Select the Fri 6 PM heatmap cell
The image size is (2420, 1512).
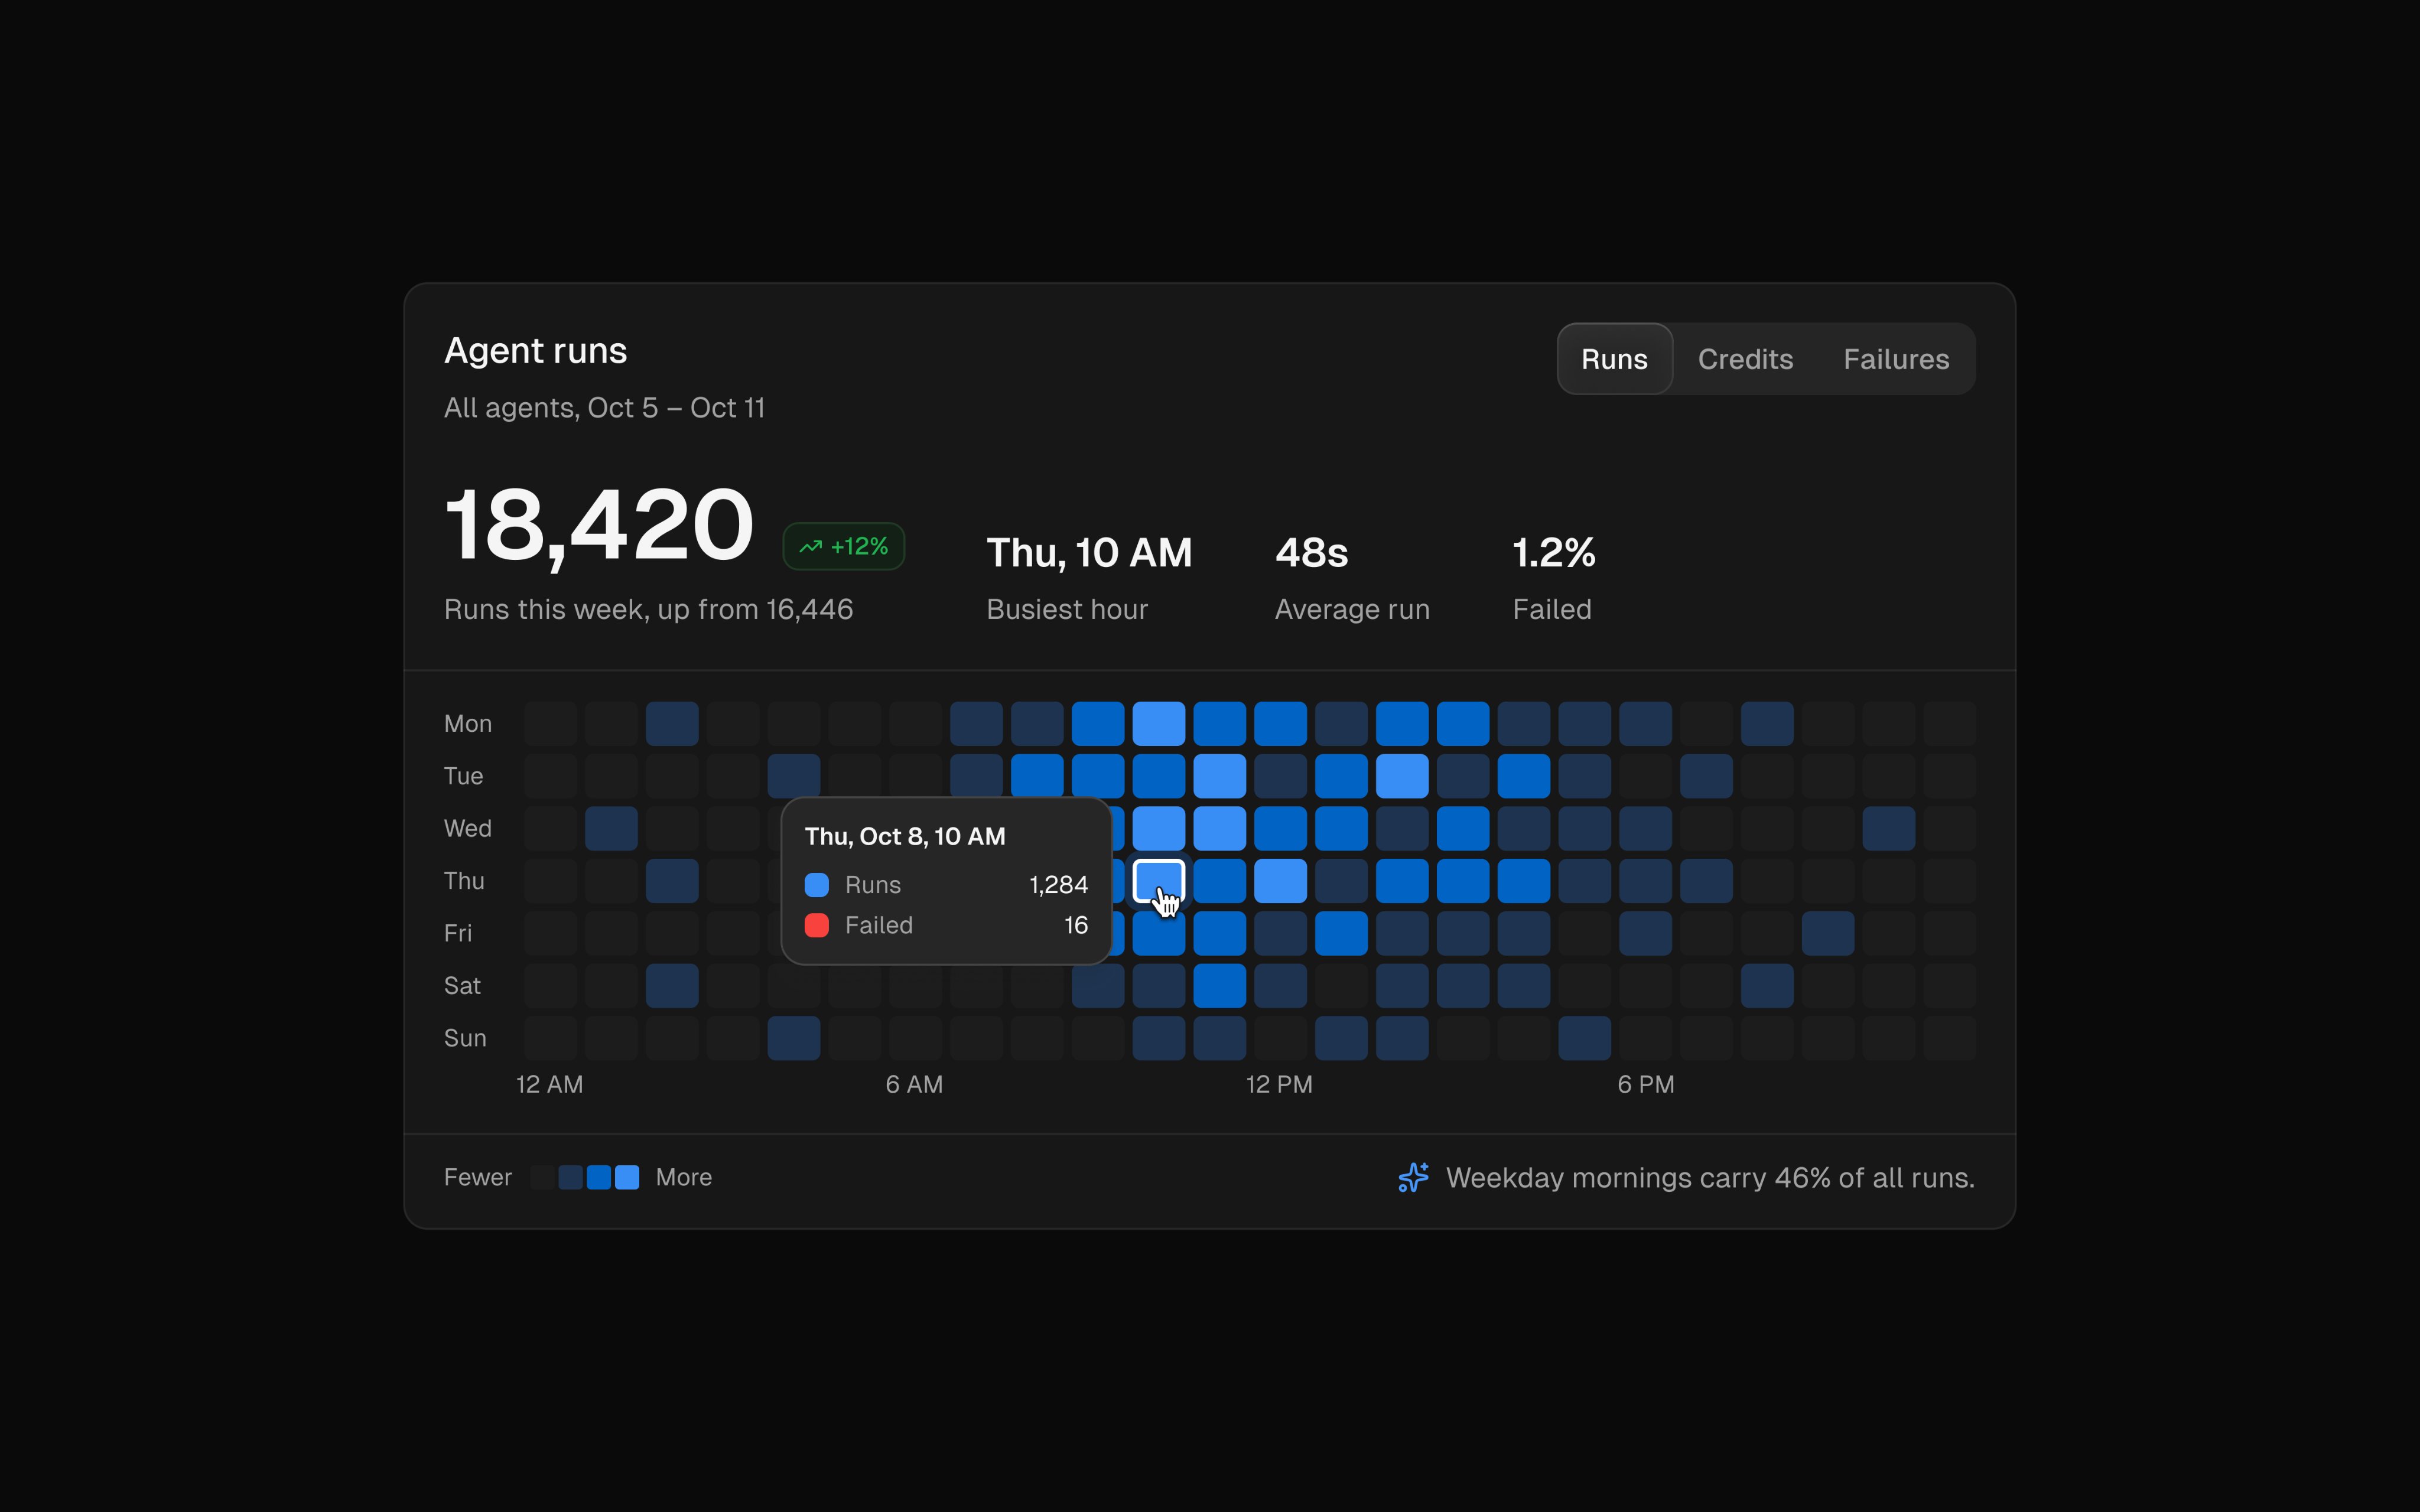point(1645,934)
